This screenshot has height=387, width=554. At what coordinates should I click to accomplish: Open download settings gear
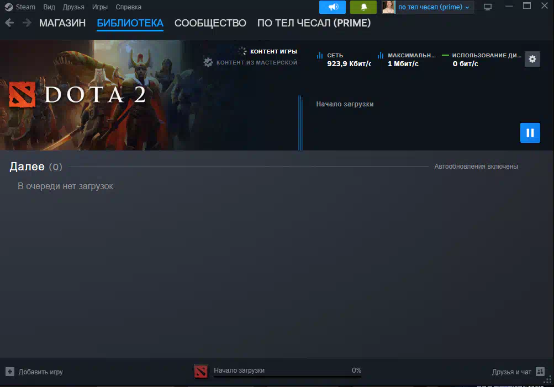(532, 59)
